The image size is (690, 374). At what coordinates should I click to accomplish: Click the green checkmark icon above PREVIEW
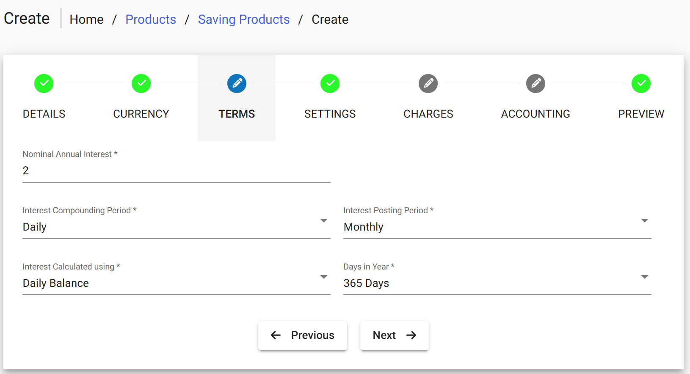click(641, 83)
